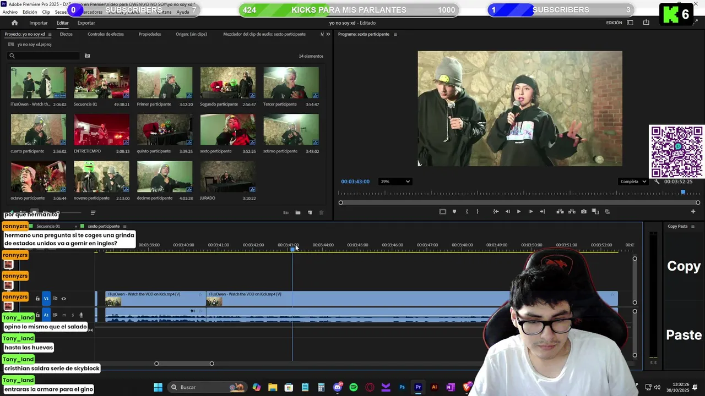The height and width of the screenshot is (396, 705).
Task: Switch to Controles de efectos tab
Action: pyautogui.click(x=106, y=34)
